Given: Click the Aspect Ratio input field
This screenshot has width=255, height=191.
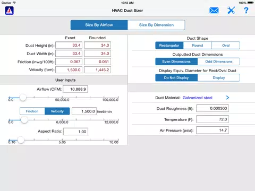Looking at the screenshot, I should (x=75, y=132).
